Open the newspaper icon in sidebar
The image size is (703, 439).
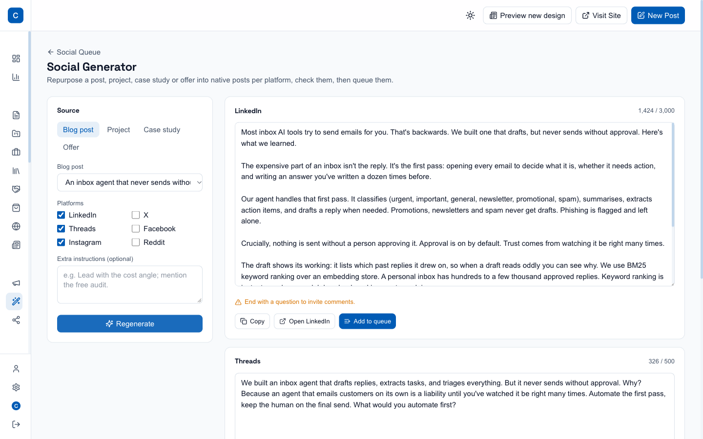(16, 245)
